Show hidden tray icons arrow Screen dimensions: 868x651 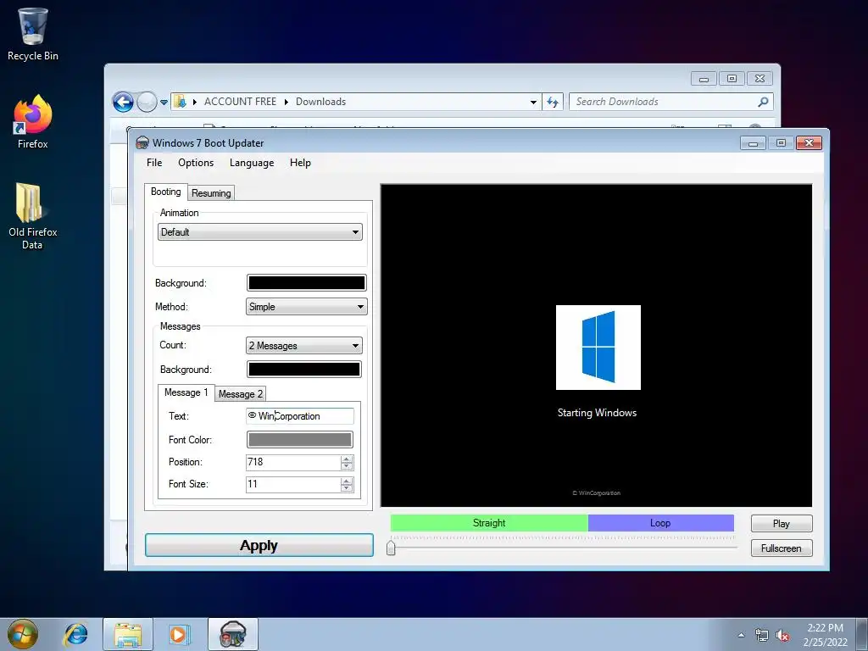click(x=741, y=635)
